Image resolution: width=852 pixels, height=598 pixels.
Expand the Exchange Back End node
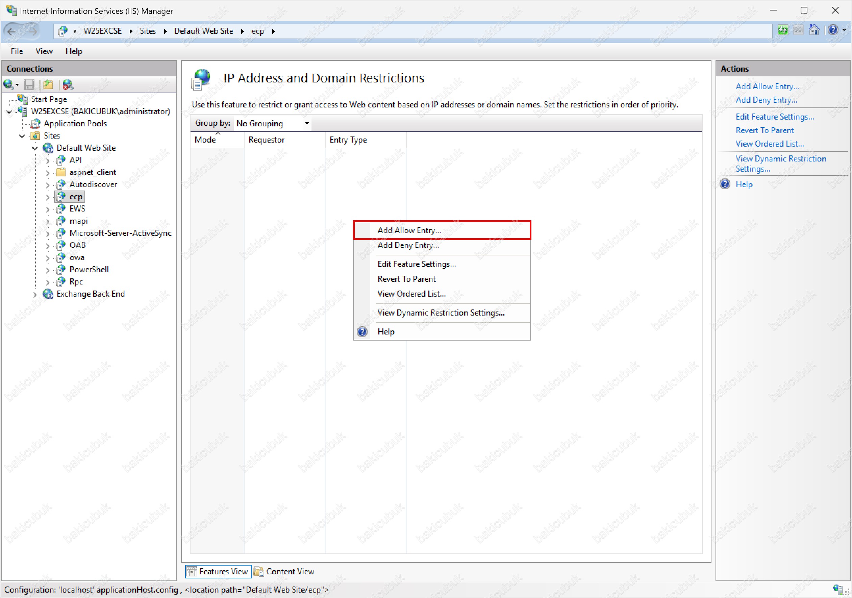tap(35, 295)
